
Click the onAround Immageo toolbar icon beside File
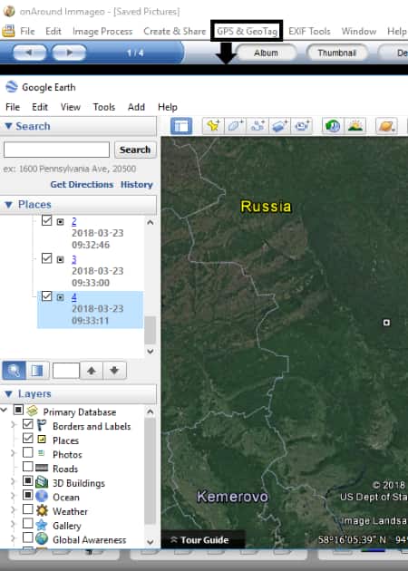[8, 31]
